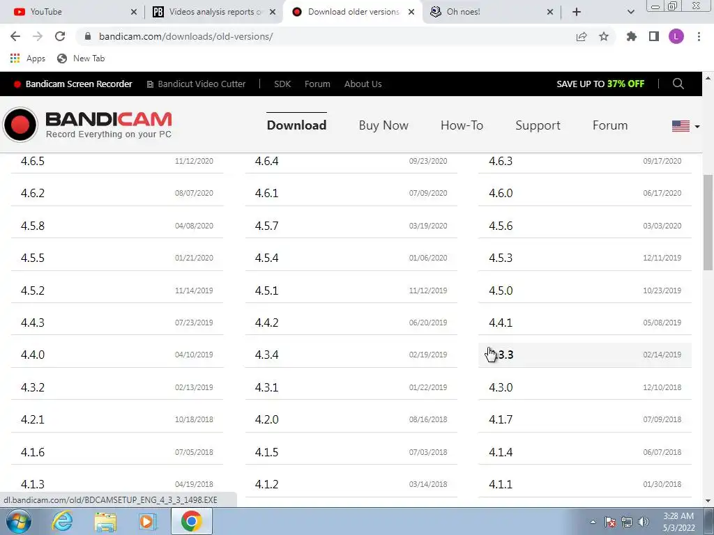Download Bandicam version 4.4.3
The width and height of the screenshot is (714, 535).
pos(117,323)
